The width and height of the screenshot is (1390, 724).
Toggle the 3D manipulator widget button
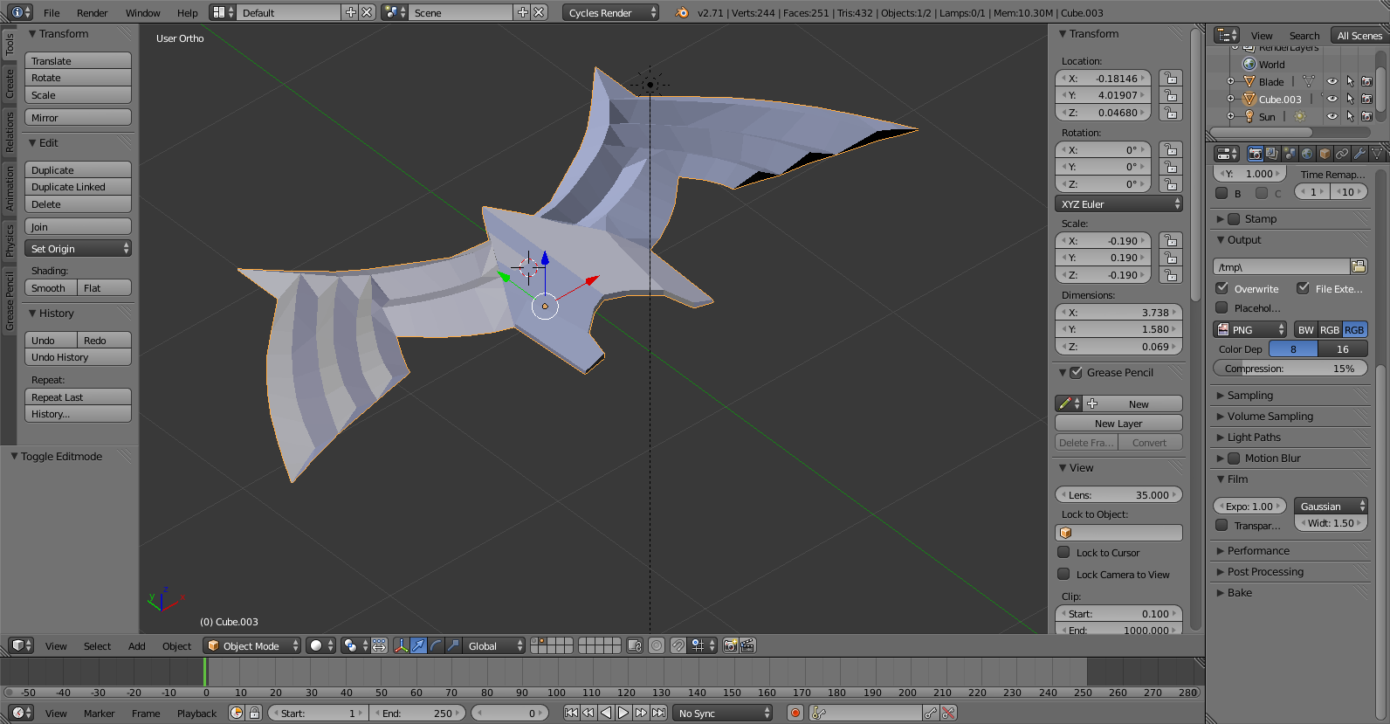pos(401,645)
